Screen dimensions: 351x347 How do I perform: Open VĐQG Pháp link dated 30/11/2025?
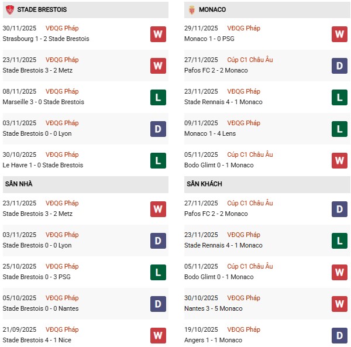click(x=62, y=28)
